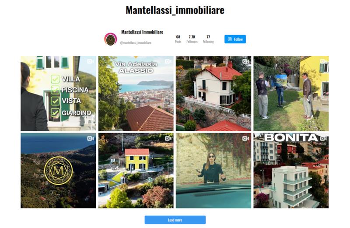
Task: Click the 68 Posts count
Action: pos(178,39)
